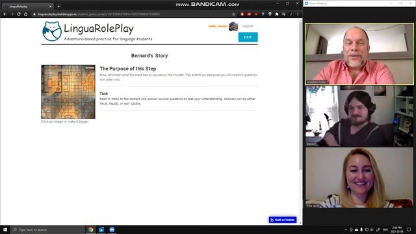Open the volume tray icon
Viewport: 416px width, 234px height.
click(372, 229)
